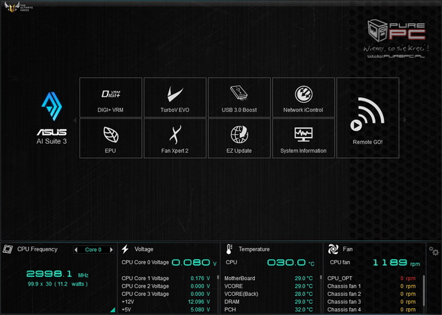Click the Fan panel title
Image resolution: width=442 pixels, height=315 pixels.
[347, 249]
